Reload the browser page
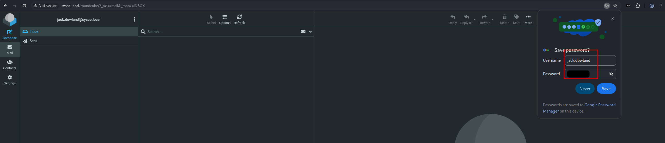This screenshot has width=665, height=143. click(x=24, y=6)
